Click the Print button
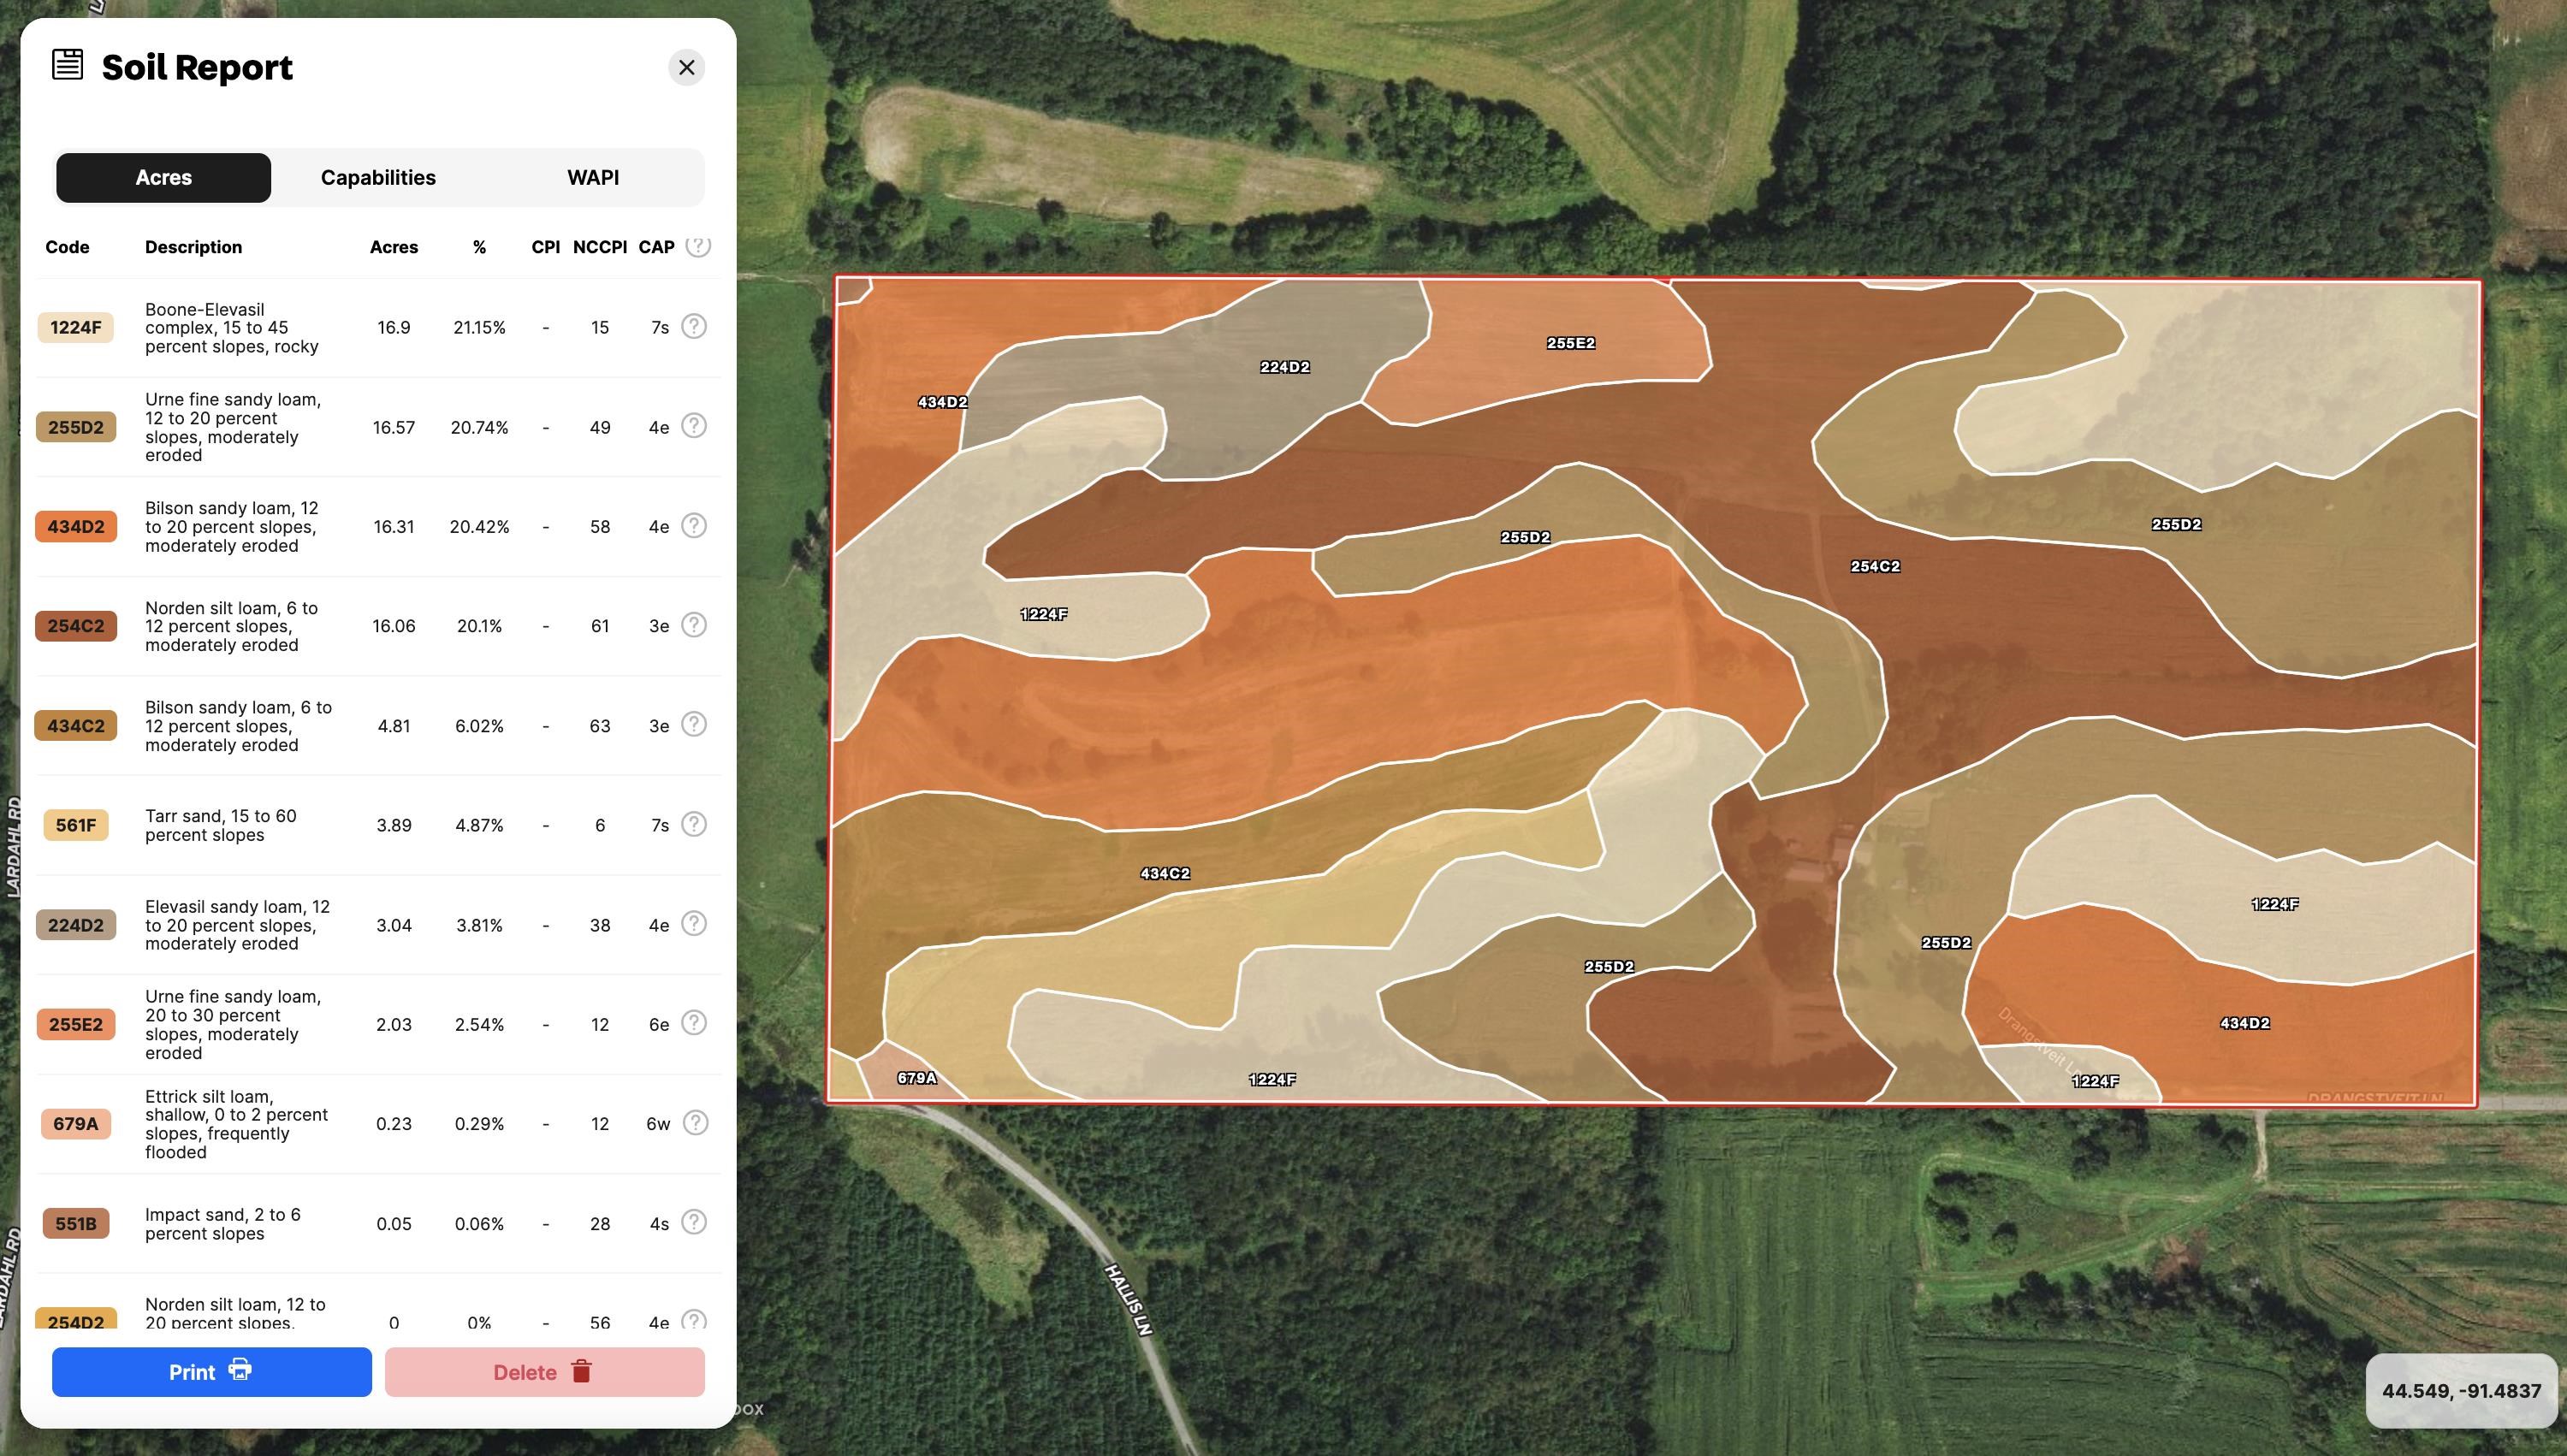Image resolution: width=2567 pixels, height=1456 pixels. [x=212, y=1372]
